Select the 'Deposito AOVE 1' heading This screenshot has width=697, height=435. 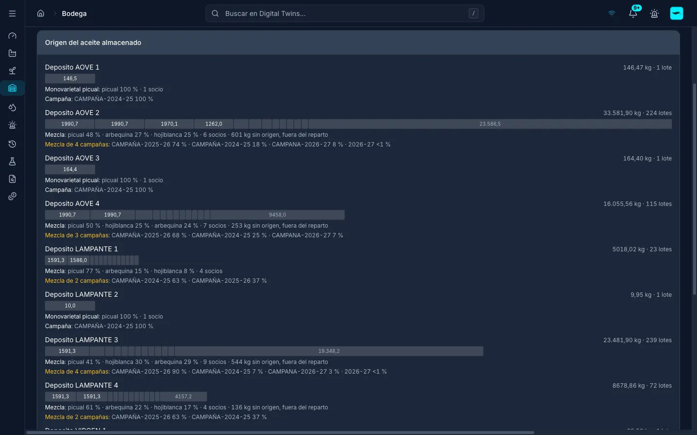72,67
